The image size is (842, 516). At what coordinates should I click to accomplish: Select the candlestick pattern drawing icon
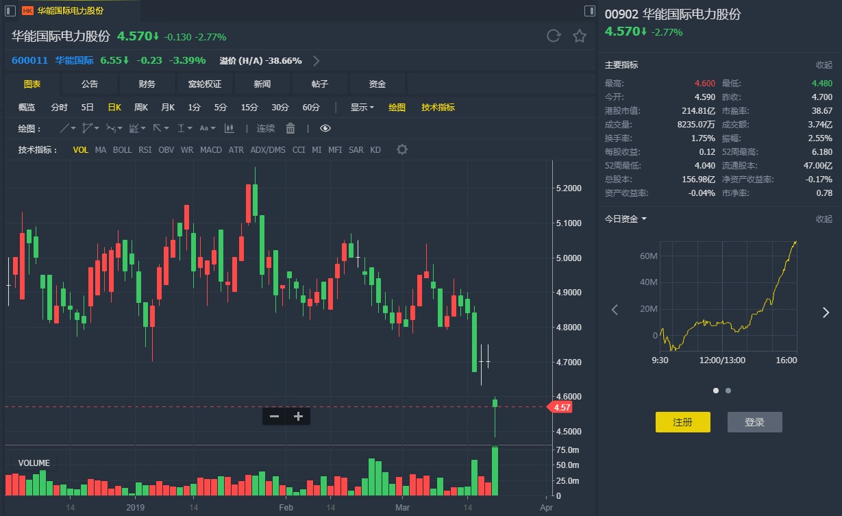tap(230, 128)
